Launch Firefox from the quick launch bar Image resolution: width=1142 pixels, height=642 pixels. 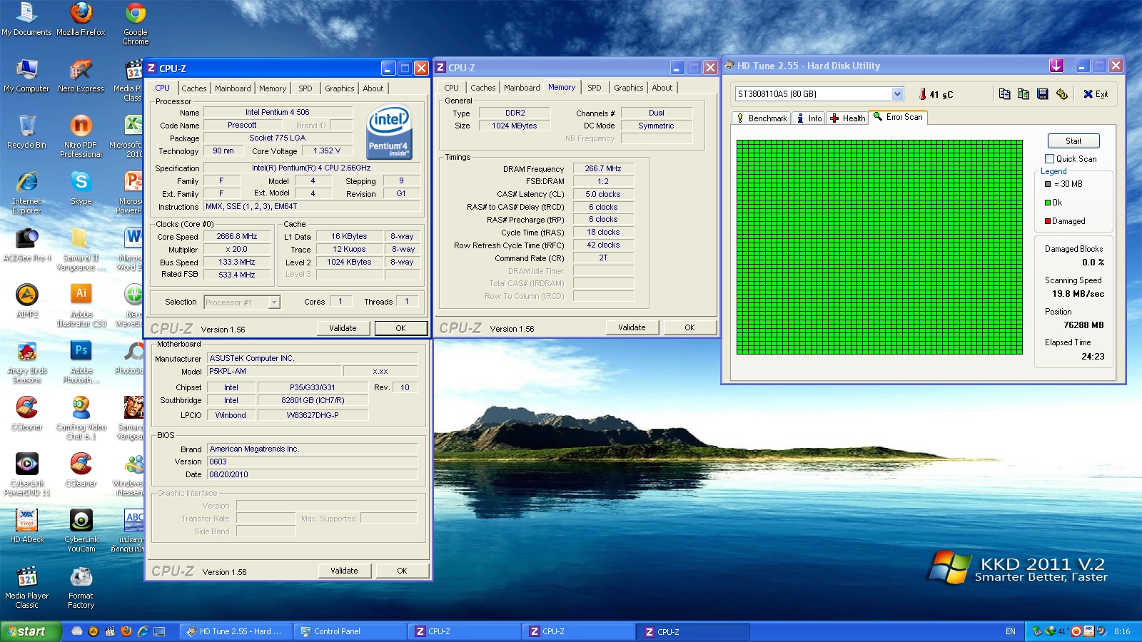126,631
